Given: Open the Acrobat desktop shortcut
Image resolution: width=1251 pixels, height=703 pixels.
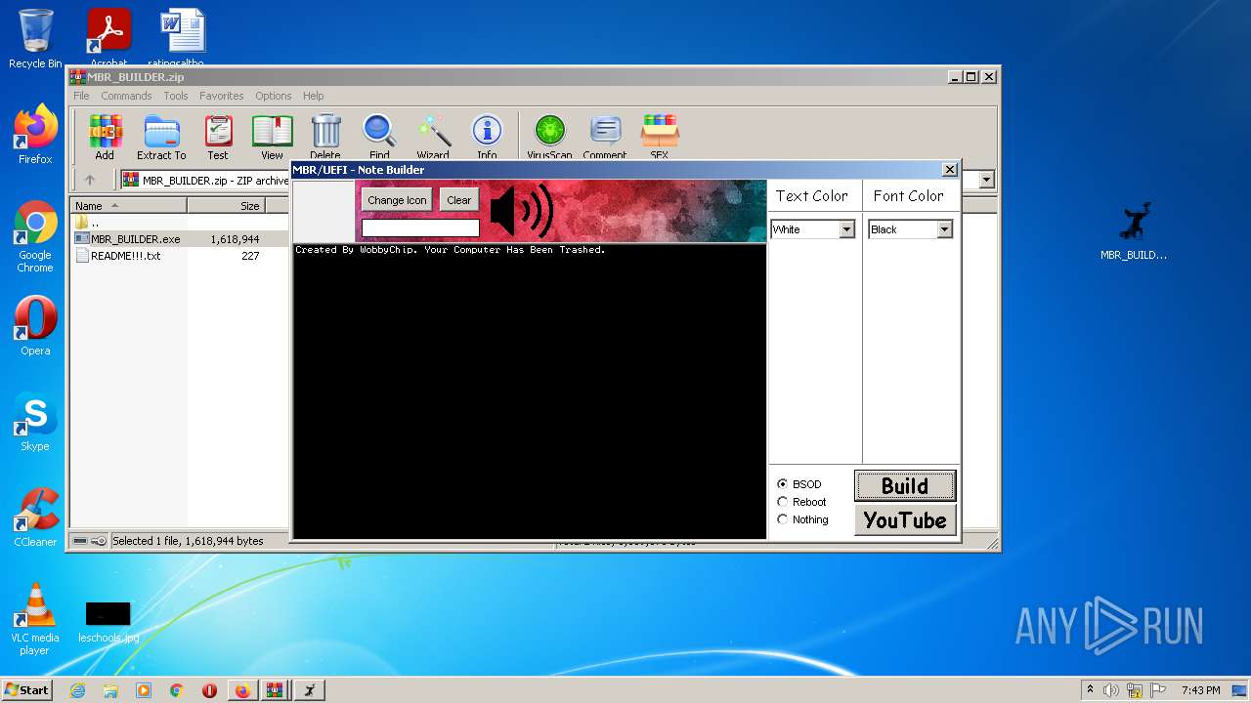Looking at the screenshot, I should tap(108, 37).
